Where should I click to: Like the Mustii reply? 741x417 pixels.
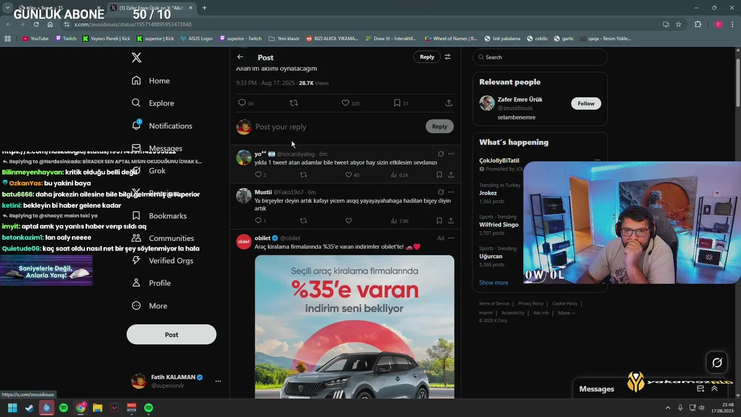pos(349,221)
